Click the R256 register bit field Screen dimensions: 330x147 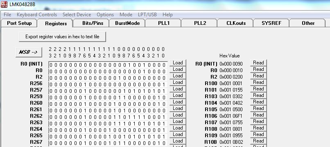(108, 84)
